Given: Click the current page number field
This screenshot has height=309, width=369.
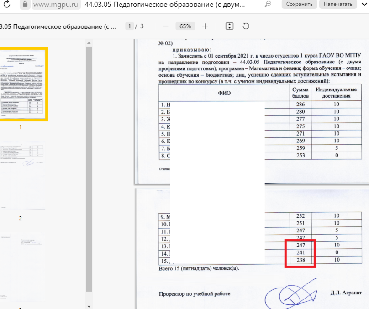Looking at the screenshot, I should [x=129, y=26].
